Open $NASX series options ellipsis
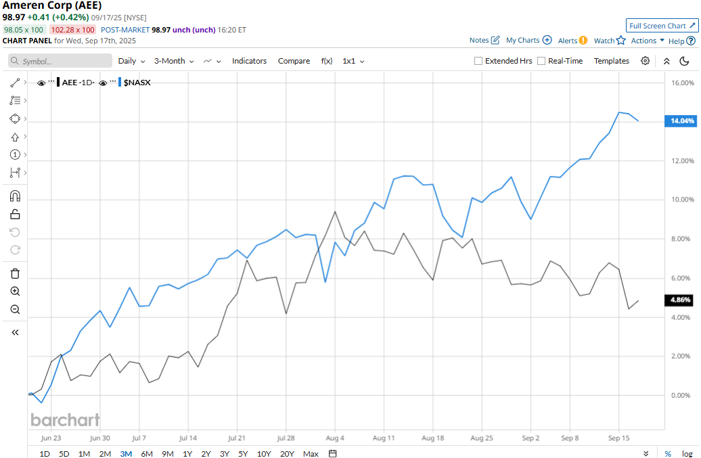Image resolution: width=701 pixels, height=458 pixels. pos(113,82)
